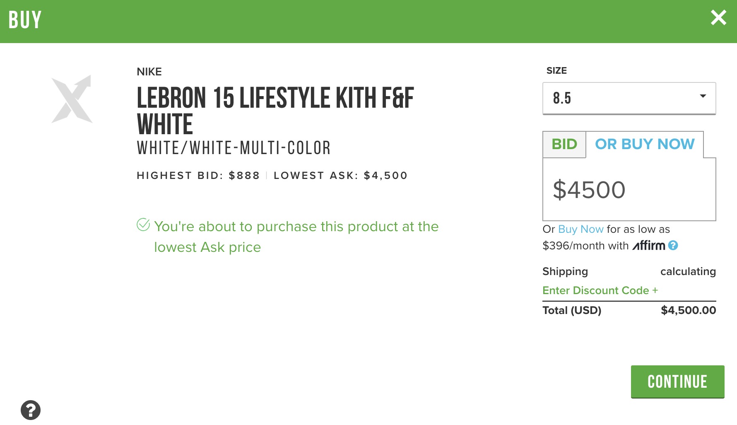Select the OR BUY NOW tab

[645, 145]
